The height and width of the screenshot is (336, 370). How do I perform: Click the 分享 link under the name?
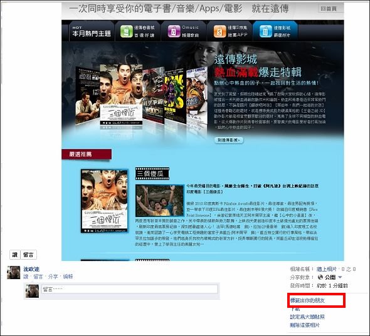pyautogui.click(x=53, y=277)
